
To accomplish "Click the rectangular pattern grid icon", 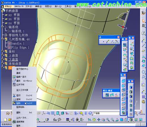I will pos(143,97).
